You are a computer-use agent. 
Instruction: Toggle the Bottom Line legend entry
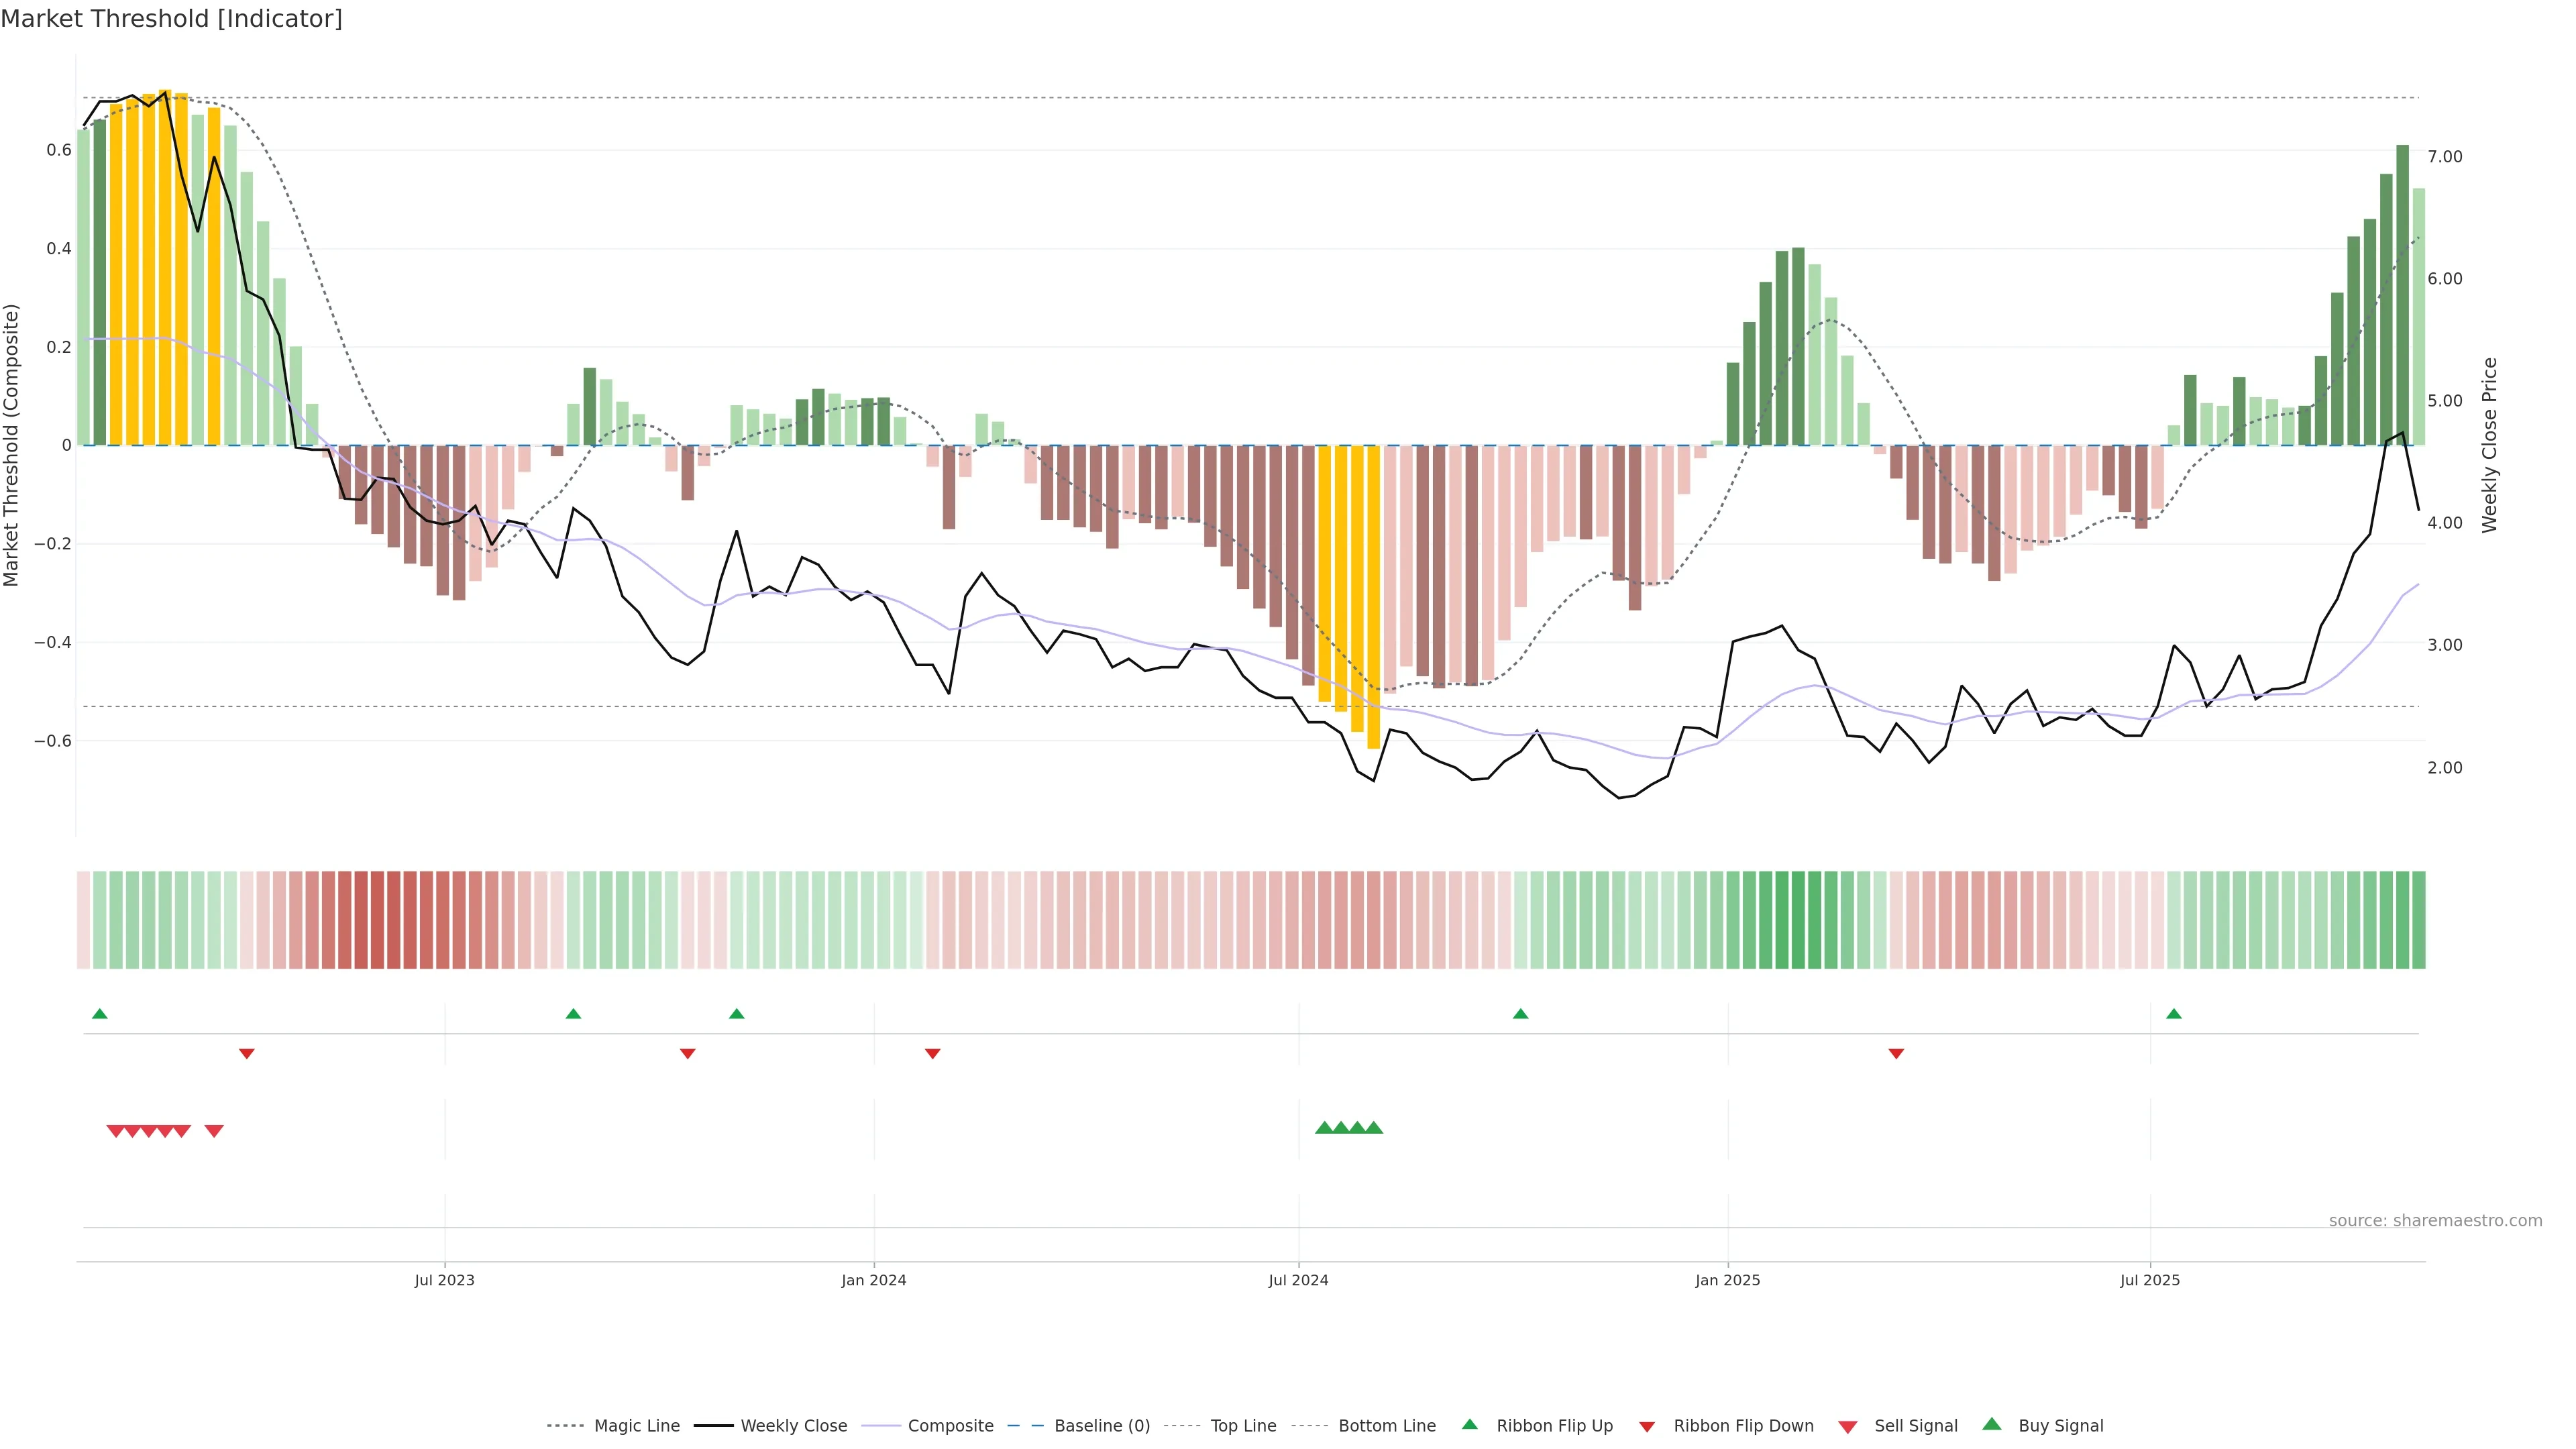pos(1386,1426)
